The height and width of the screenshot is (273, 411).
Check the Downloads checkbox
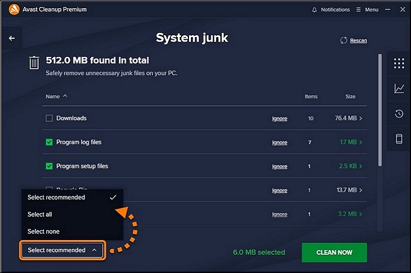tap(49, 118)
